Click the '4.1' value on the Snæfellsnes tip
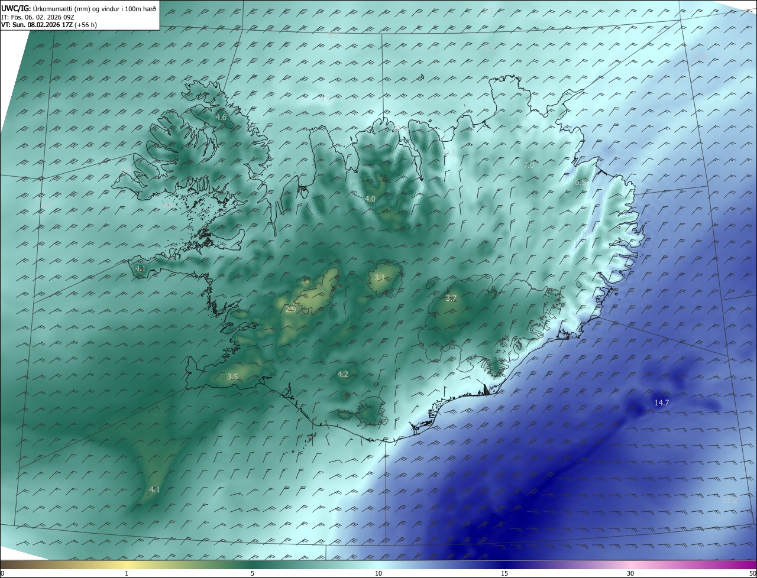 click(141, 268)
